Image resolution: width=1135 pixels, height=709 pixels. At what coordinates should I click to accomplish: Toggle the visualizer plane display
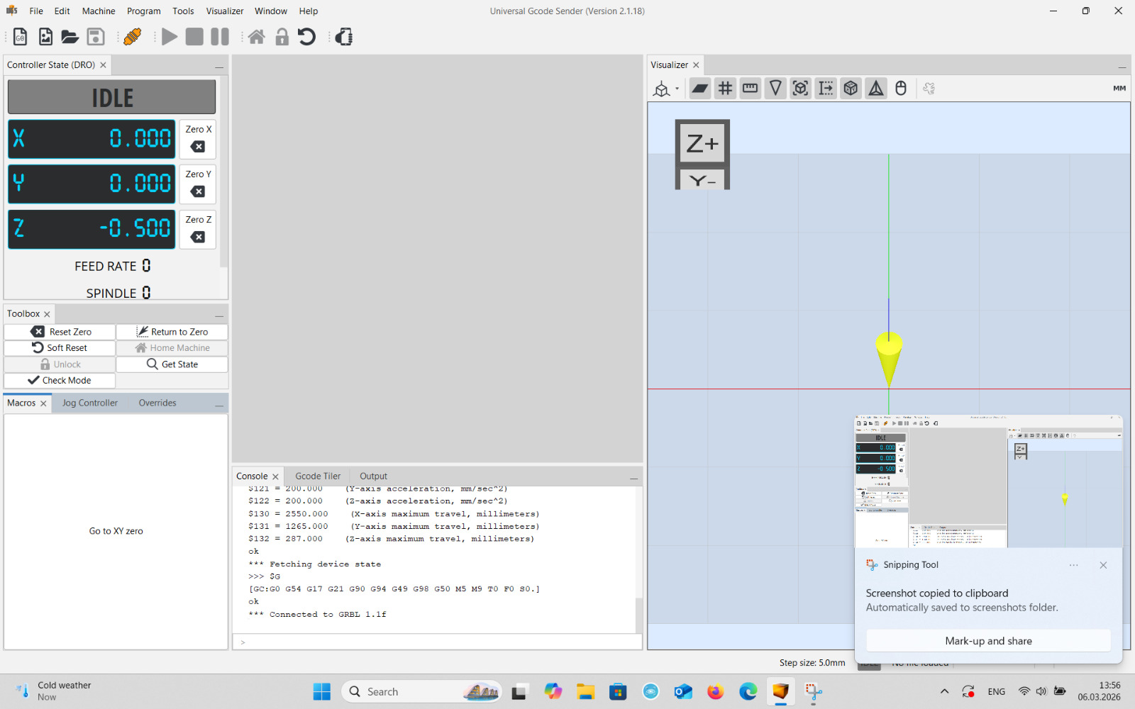tap(700, 89)
